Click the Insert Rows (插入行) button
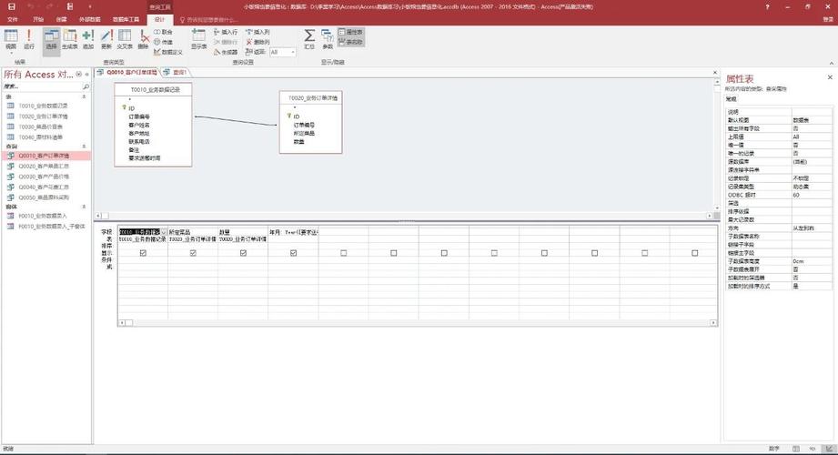Screen dimensions: 838x455 [226, 32]
